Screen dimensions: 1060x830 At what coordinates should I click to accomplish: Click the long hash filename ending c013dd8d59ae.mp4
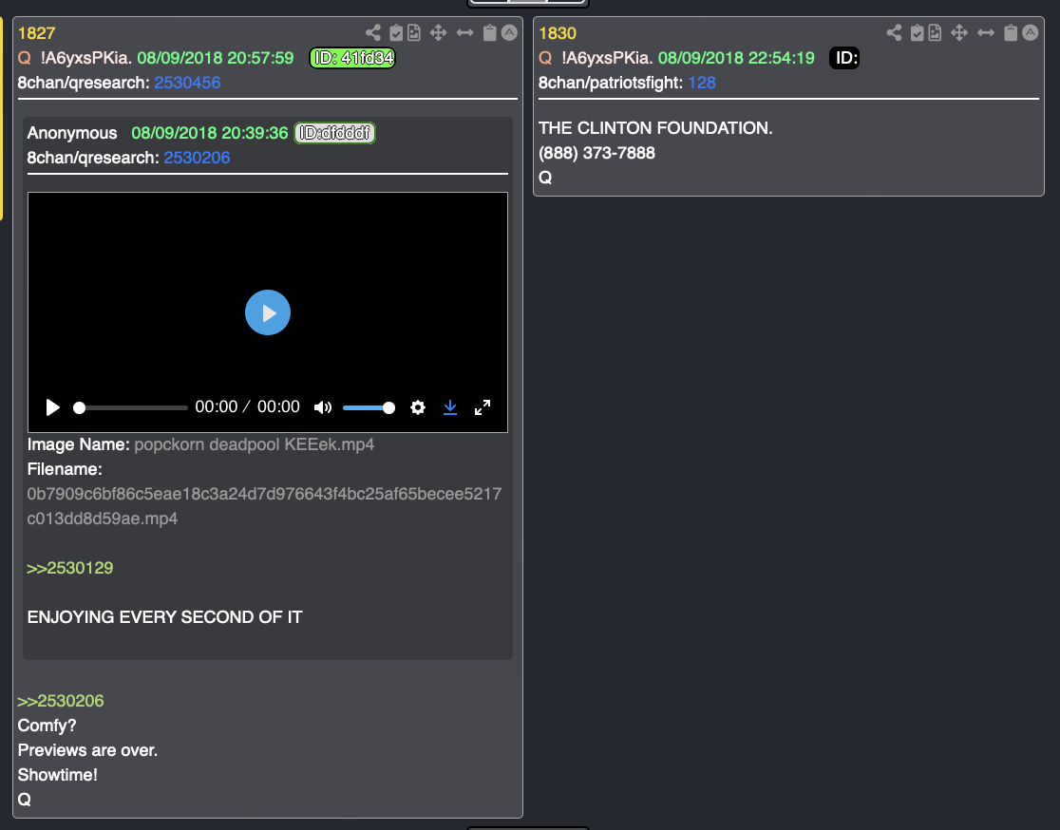click(x=264, y=506)
